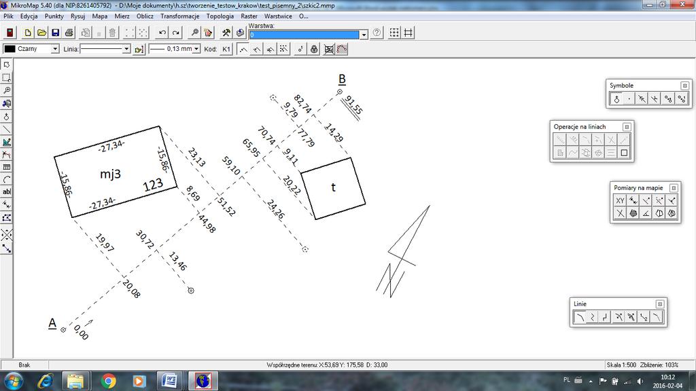Click the help question mark button
696x391 pixels.
pos(377,33)
